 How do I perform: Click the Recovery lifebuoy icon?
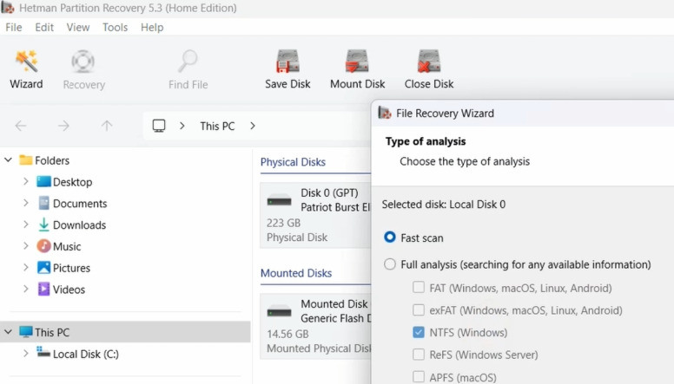point(83,62)
